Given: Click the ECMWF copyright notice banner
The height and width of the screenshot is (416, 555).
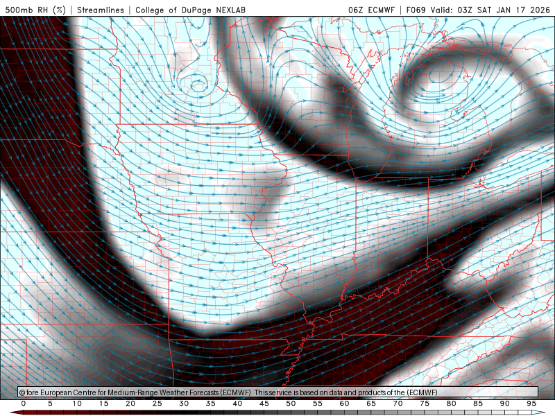Looking at the screenshot, I should pos(278,392).
